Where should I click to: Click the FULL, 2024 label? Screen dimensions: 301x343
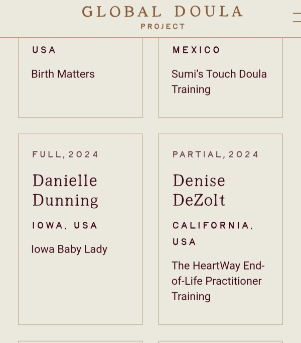pyautogui.click(x=65, y=154)
